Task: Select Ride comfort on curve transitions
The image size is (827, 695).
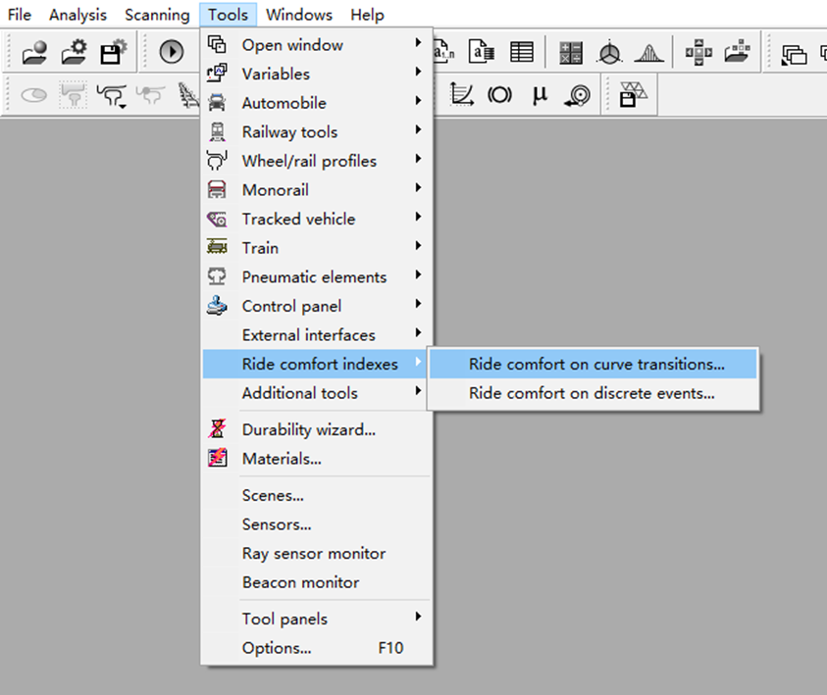Action: (595, 365)
